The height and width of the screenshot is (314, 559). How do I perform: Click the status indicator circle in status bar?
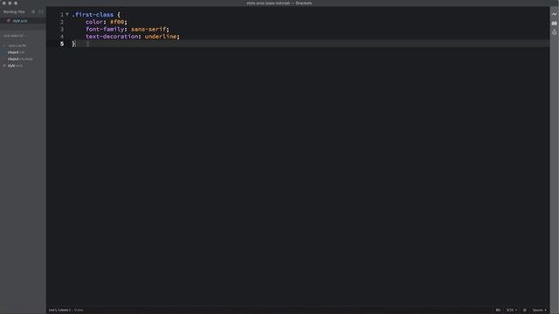pos(524,311)
